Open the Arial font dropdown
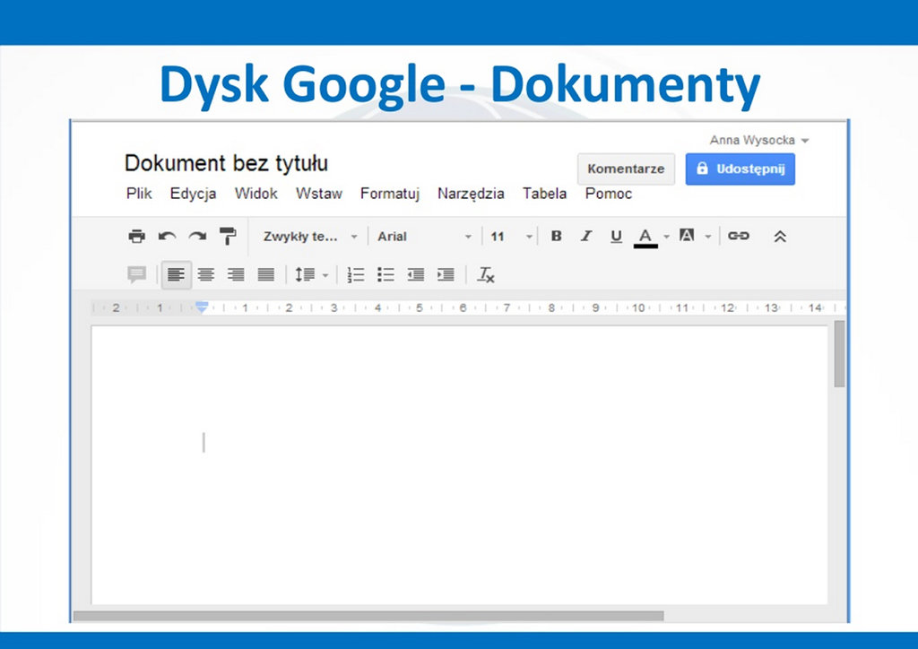918x649 pixels. click(424, 237)
